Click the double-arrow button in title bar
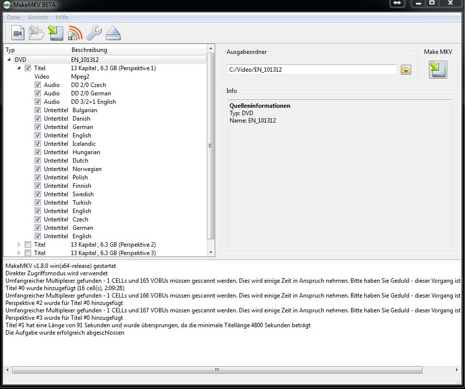Viewport: 465px width, 389px height. [397, 3]
